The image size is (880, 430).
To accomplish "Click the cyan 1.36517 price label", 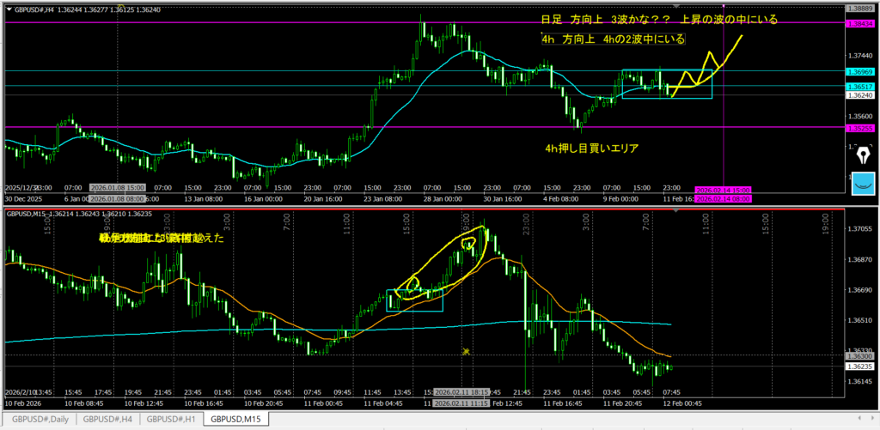I will (862, 87).
